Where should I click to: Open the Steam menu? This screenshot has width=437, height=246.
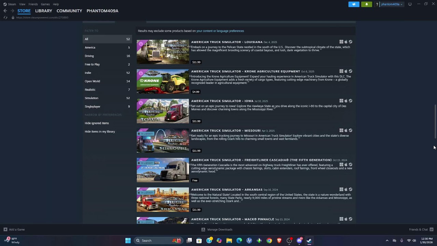10,4
